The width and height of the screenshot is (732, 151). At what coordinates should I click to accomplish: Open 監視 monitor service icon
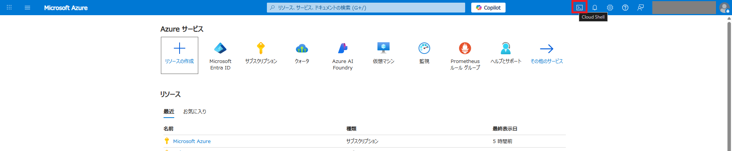click(x=424, y=48)
